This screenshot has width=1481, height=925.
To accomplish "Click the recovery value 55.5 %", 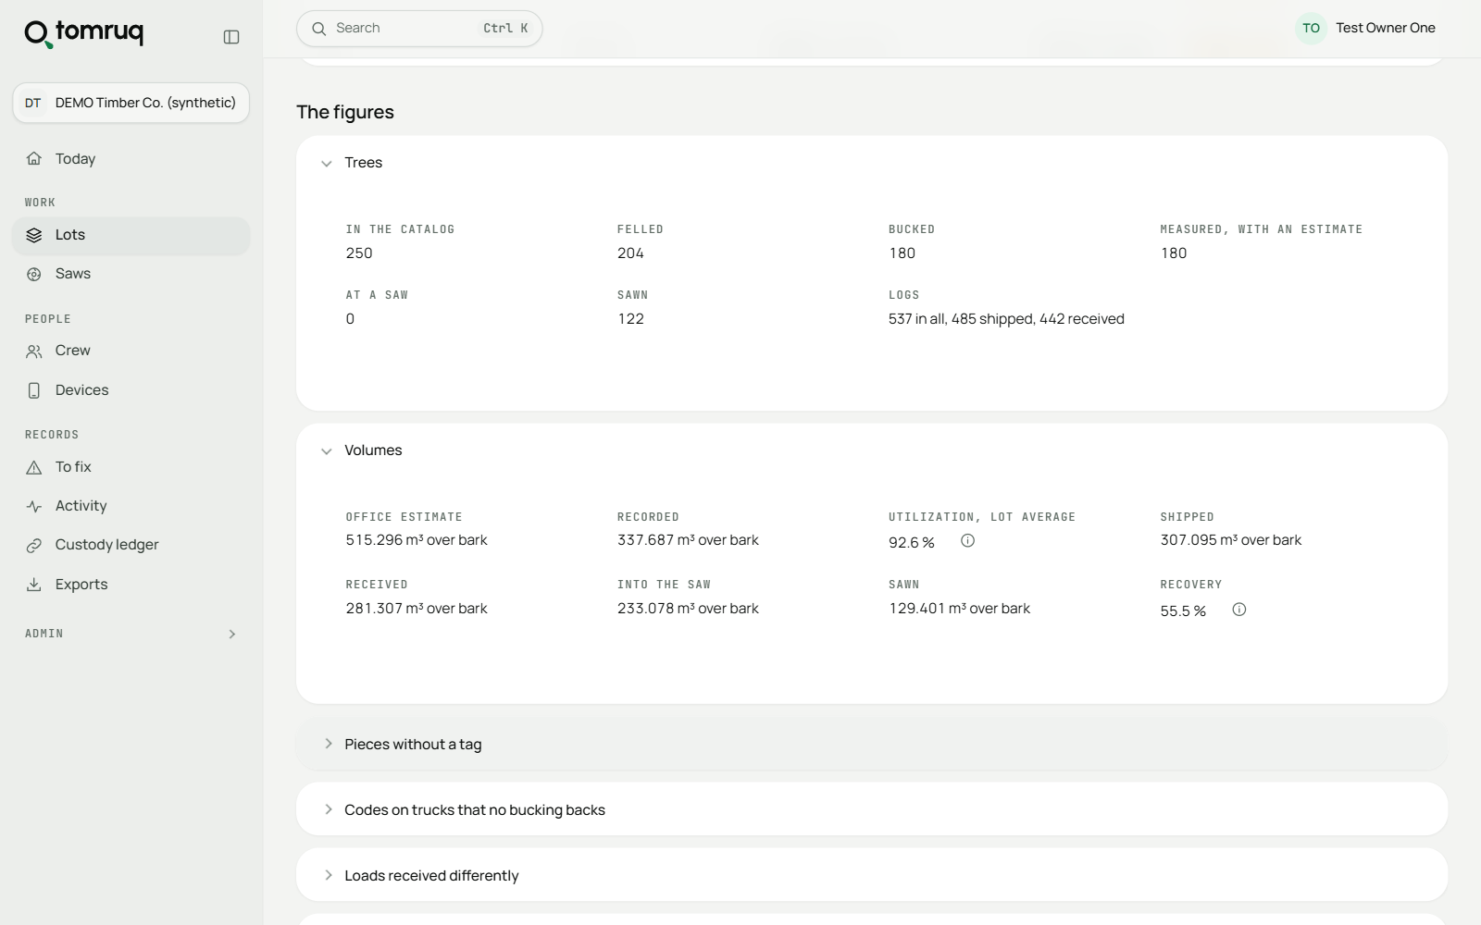I will coord(1183,611).
